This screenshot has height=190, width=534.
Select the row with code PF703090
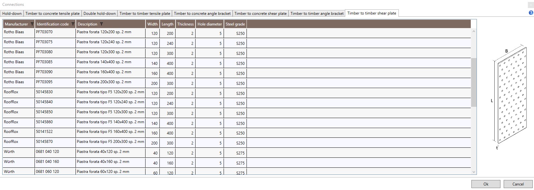coord(237,73)
